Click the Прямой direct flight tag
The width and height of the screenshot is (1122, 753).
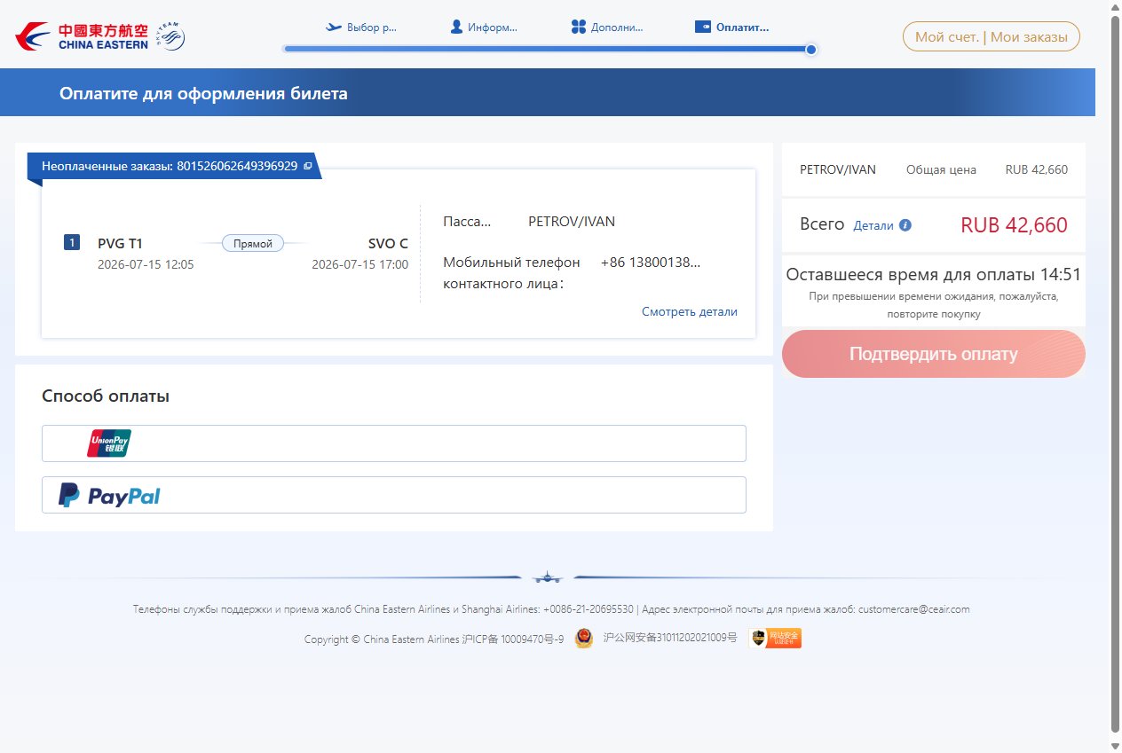point(253,243)
